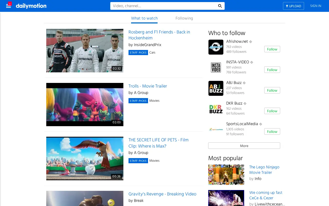Switch to the Following tab
Image resolution: width=329 pixels, height=206 pixels.
pos(184,18)
